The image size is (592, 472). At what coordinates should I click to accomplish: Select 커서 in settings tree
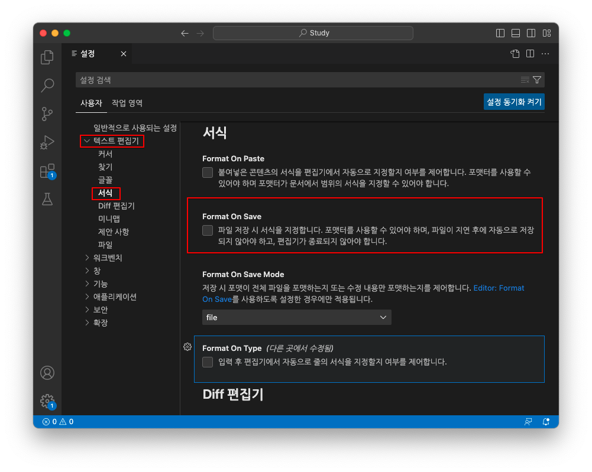click(x=105, y=154)
